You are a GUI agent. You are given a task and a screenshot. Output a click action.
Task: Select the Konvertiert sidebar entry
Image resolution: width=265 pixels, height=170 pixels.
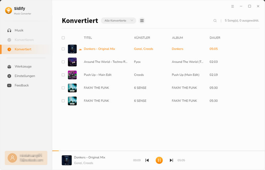coord(26,49)
